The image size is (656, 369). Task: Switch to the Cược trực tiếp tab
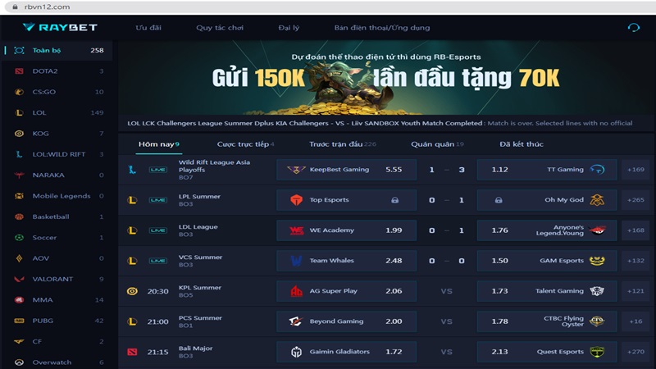click(245, 144)
